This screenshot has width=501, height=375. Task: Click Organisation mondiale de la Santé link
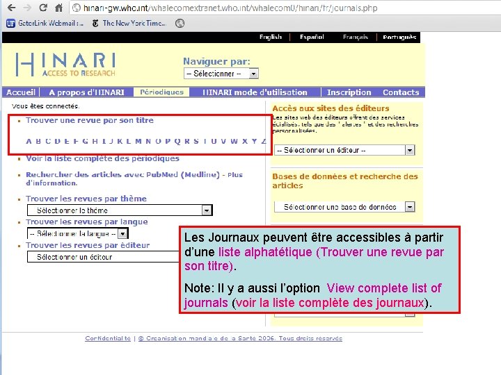click(240, 338)
